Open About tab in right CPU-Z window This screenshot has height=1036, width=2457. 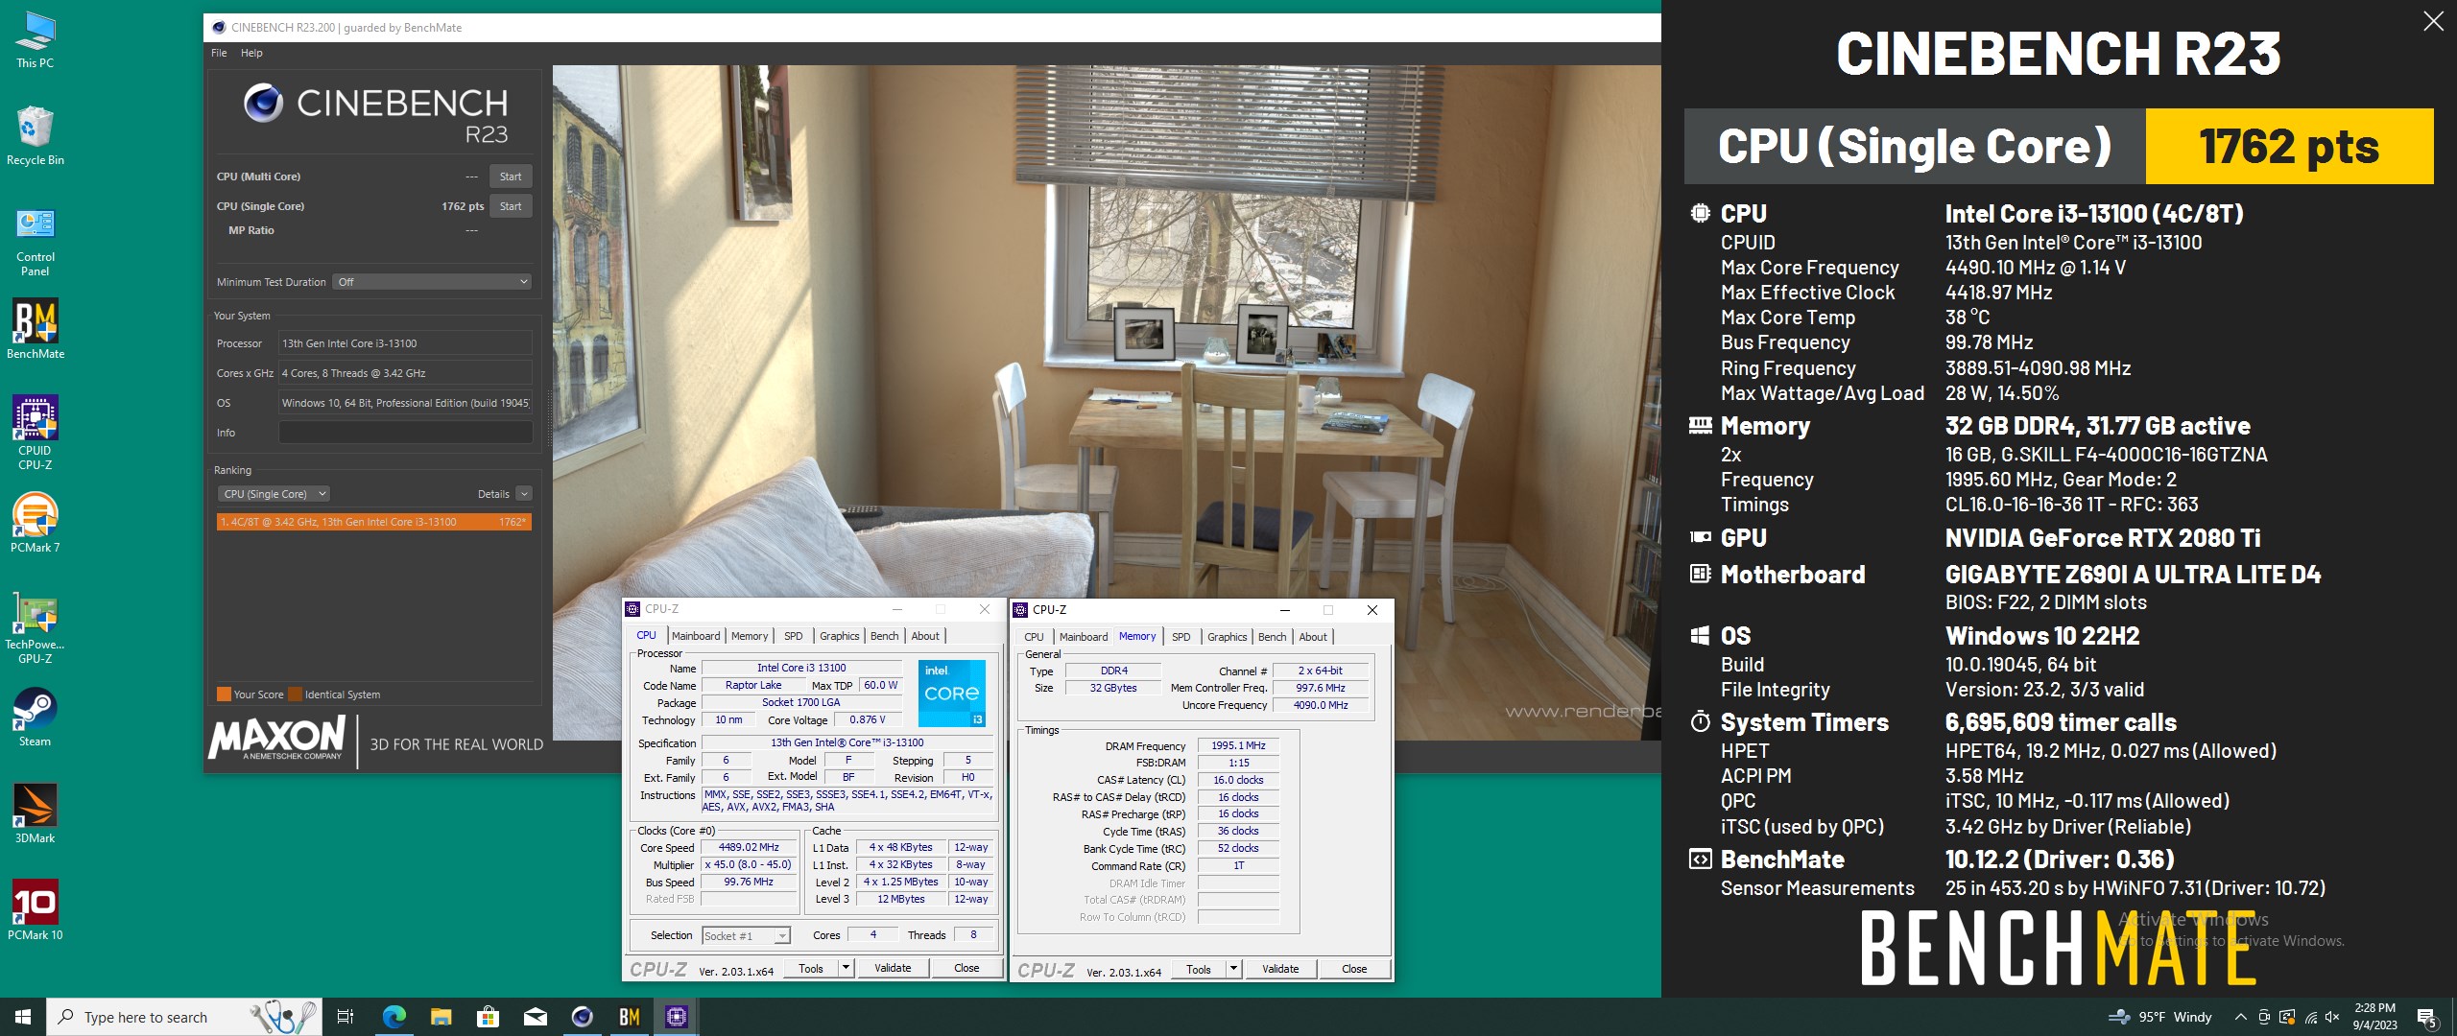click(x=1313, y=637)
